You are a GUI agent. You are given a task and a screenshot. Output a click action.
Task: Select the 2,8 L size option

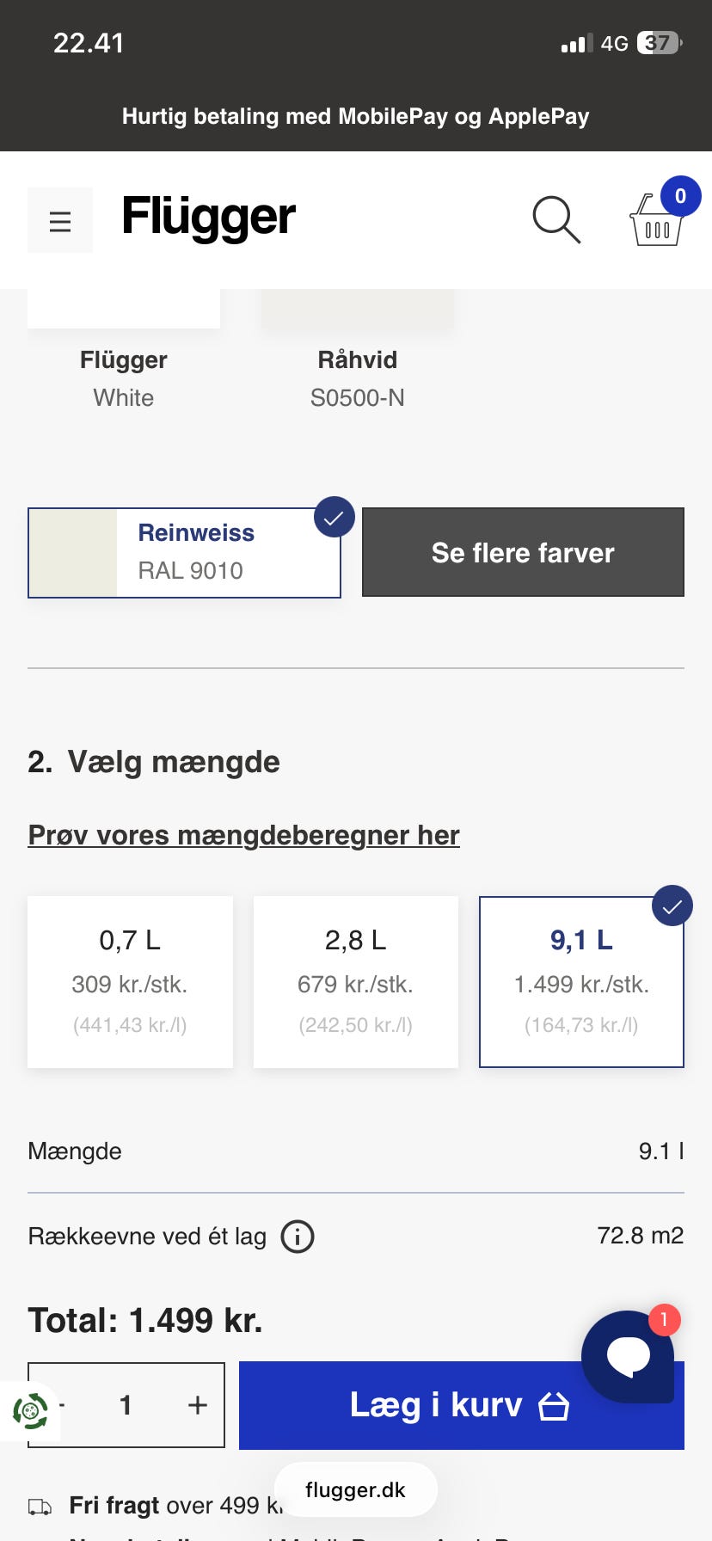tap(355, 981)
